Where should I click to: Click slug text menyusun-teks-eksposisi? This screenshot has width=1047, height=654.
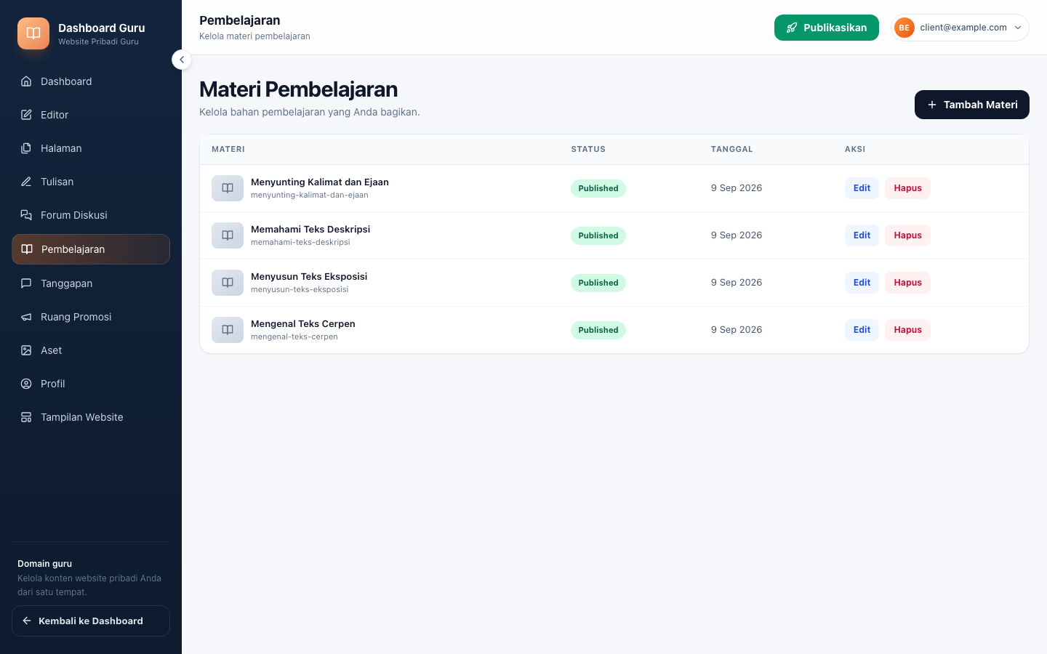click(x=300, y=289)
